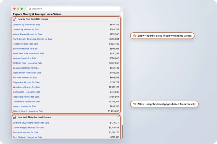
Task: Open Fairview Homes for Sale link
Action: (25, 78)
